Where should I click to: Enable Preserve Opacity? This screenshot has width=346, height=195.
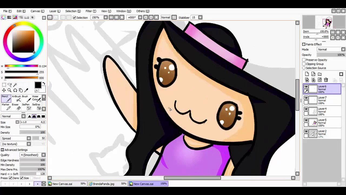pyautogui.click(x=304, y=60)
